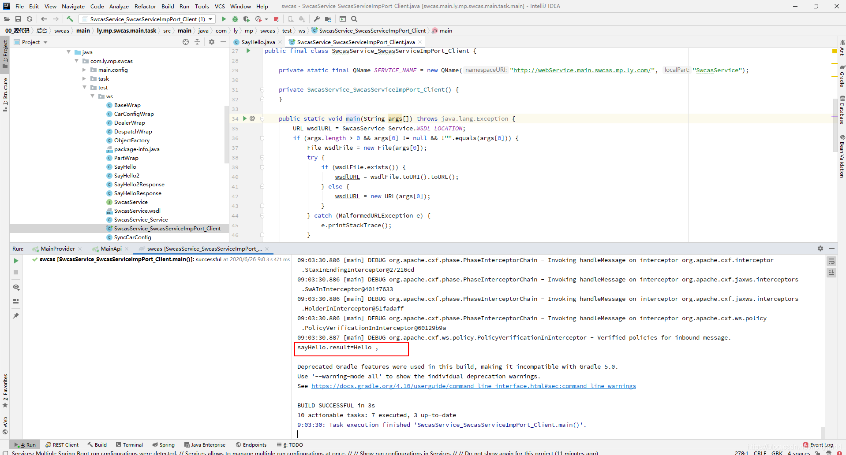Click the 4 spaces indent indicator

(x=799, y=452)
